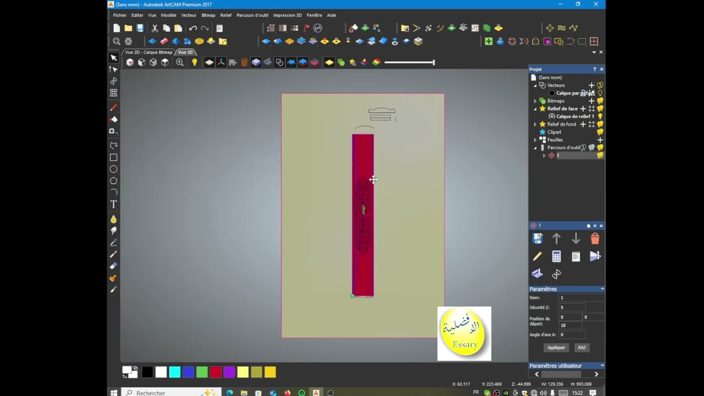Toggle visibility bulb for Clipart
The width and height of the screenshot is (704, 396).
600,132
